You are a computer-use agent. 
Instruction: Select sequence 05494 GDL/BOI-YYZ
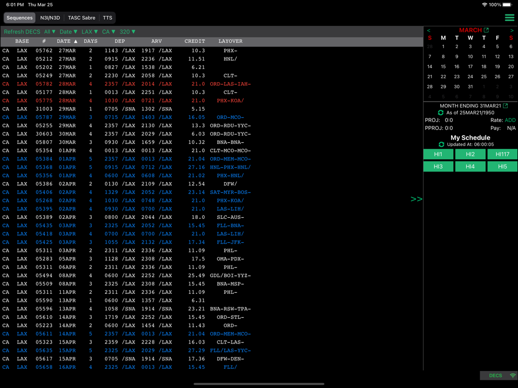coord(211,276)
